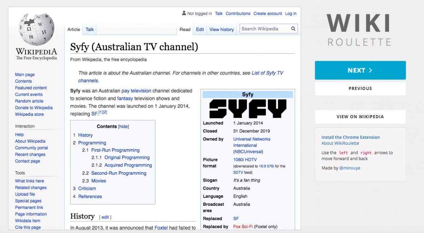Click the Wikipedia globe logo

pyautogui.click(x=36, y=30)
